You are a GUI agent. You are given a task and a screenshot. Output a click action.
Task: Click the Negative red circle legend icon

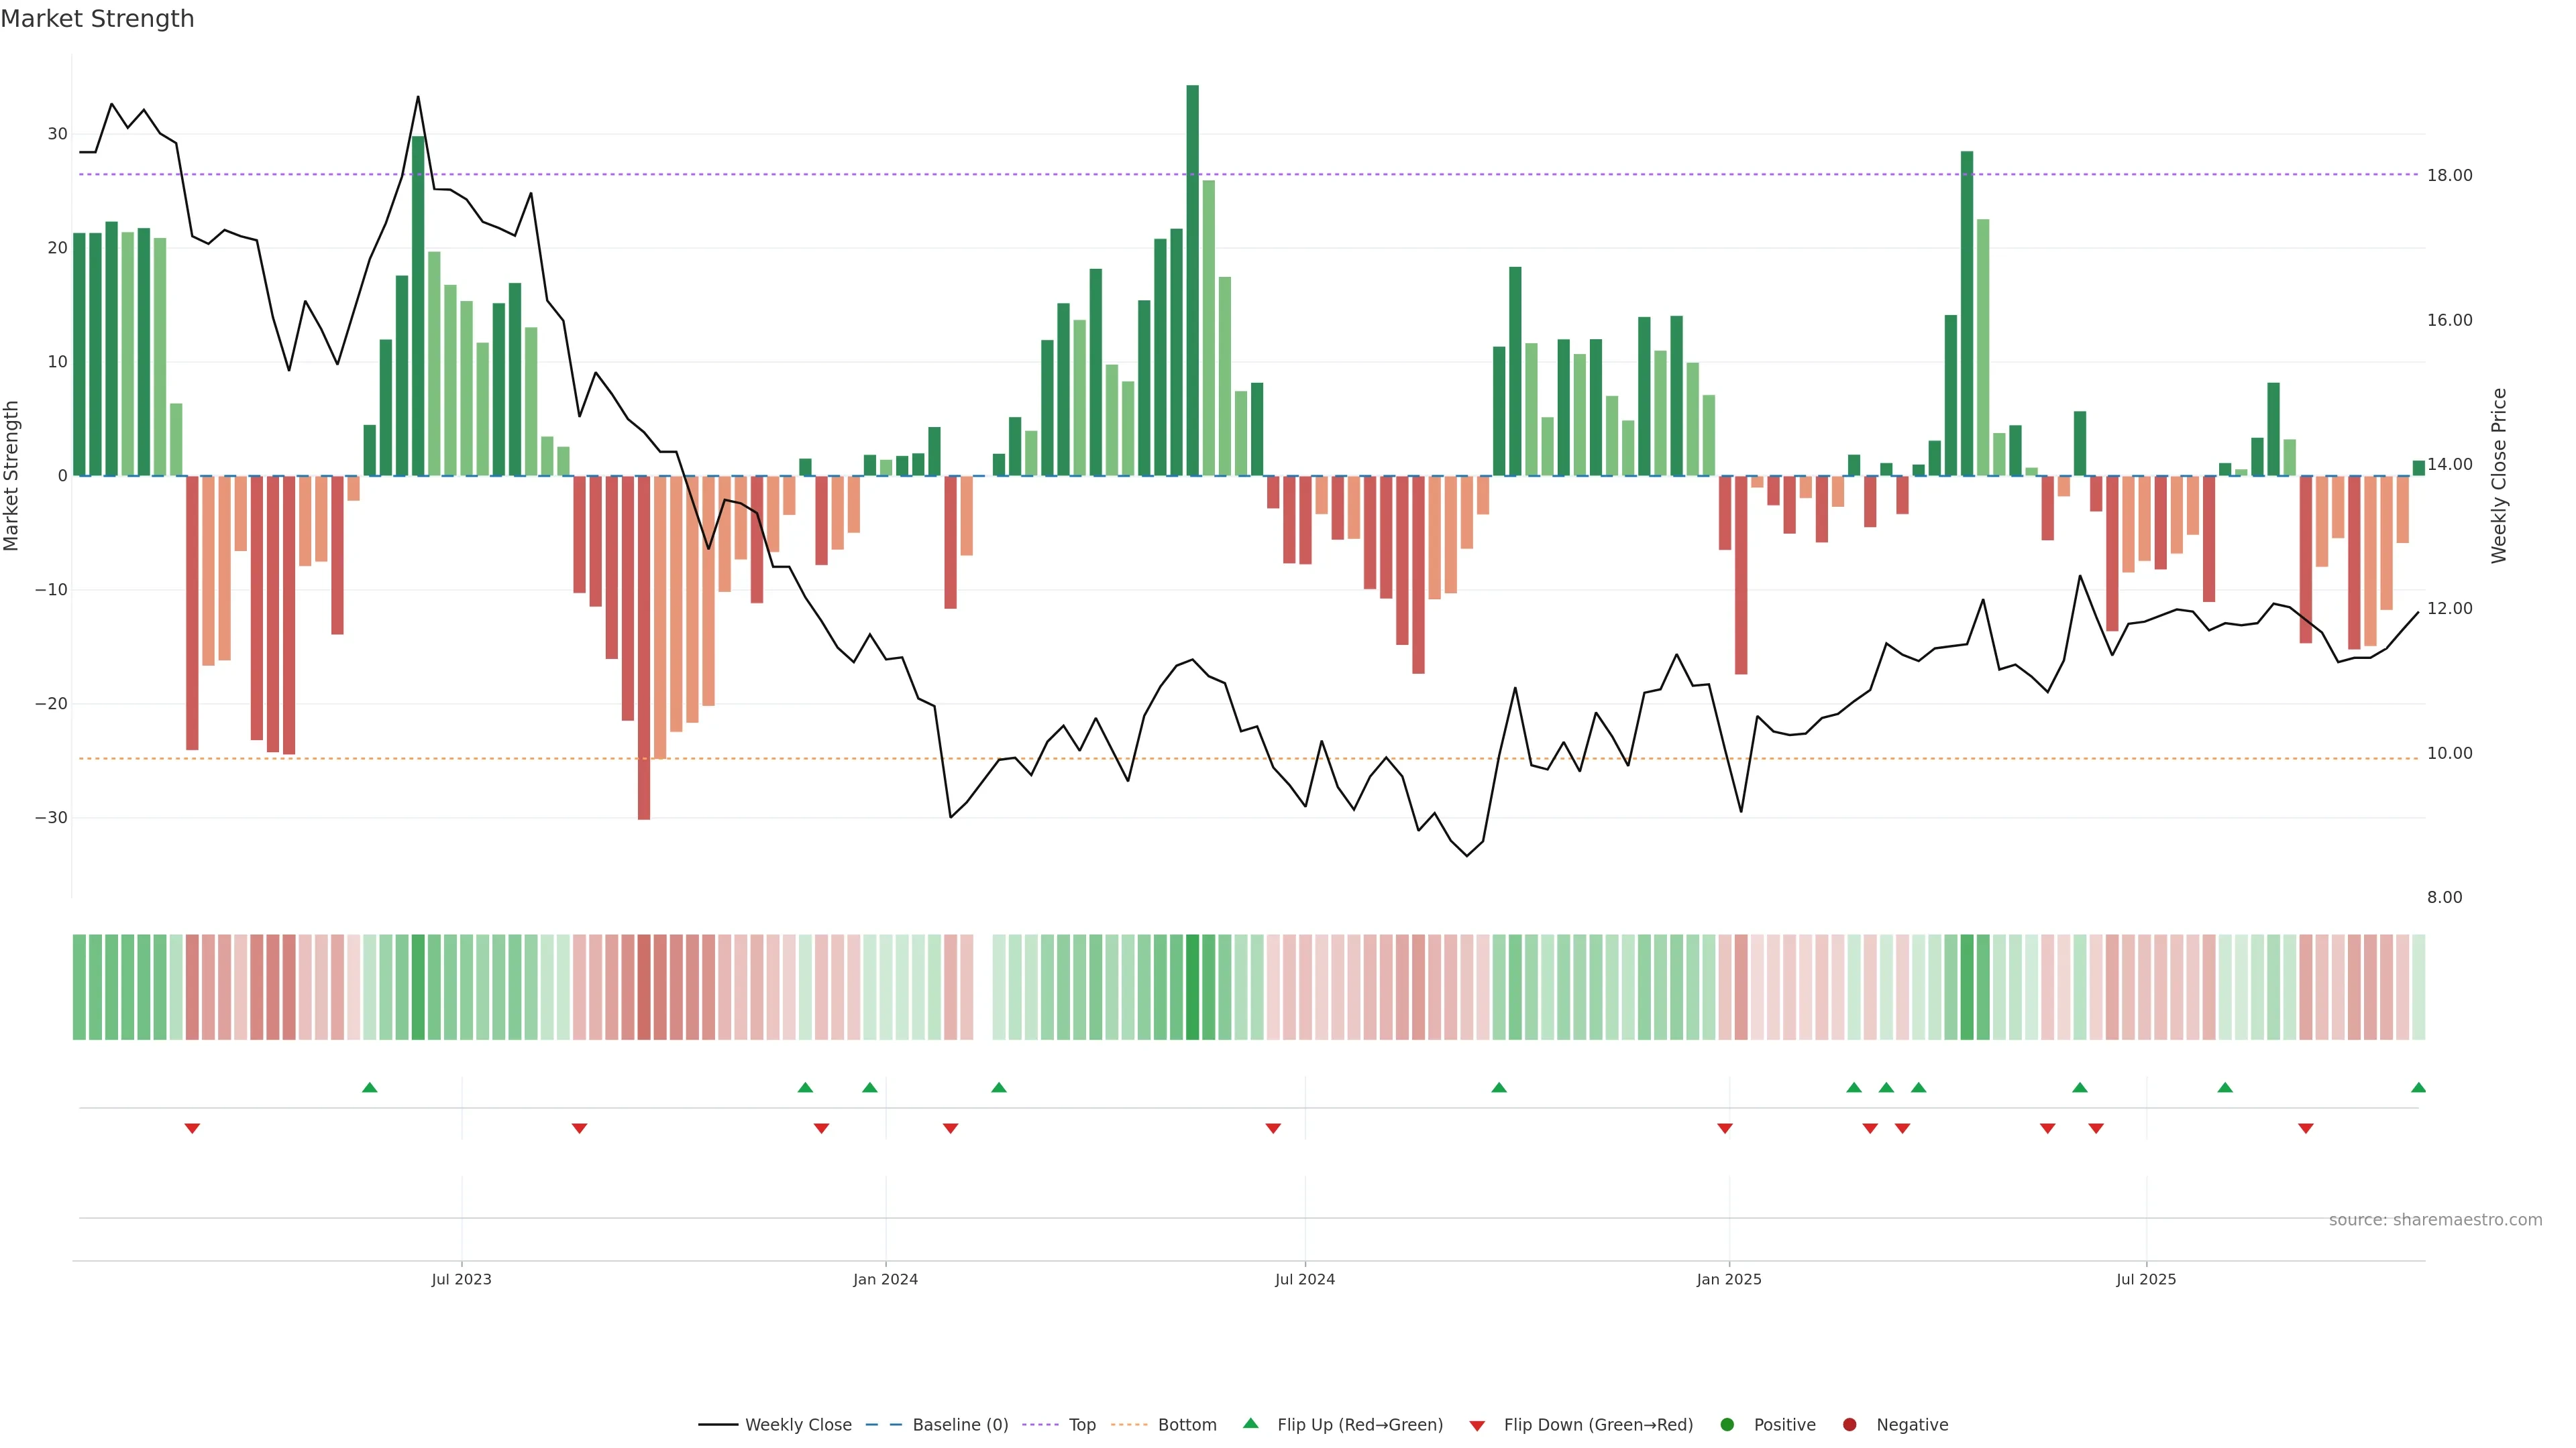1849,1425
